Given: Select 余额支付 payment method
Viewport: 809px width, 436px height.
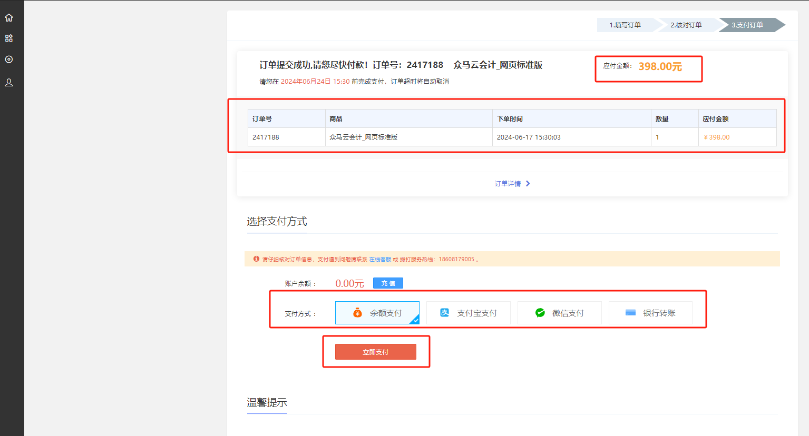Looking at the screenshot, I should click(x=377, y=313).
